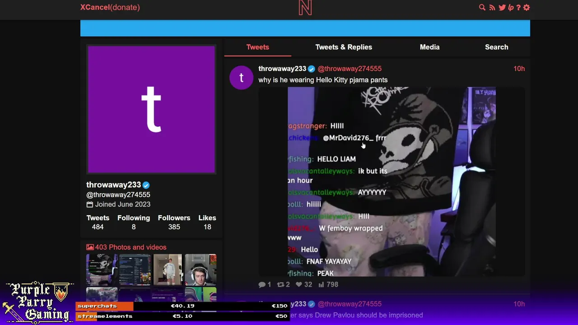Click the Tweets count 484
The image size is (578, 325).
[98, 227]
